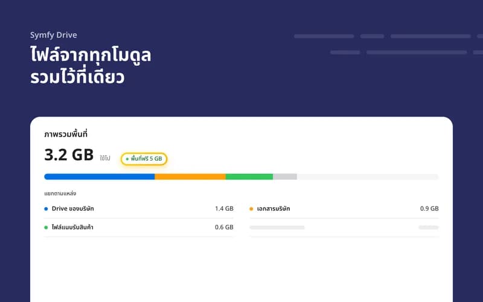The height and width of the screenshot is (302, 483).
Task: Select the Drive ของบริษัท source row
Action: (x=139, y=209)
